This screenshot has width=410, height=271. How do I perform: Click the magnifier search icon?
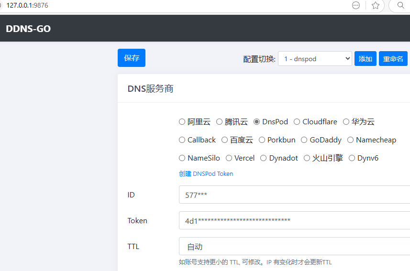click(x=400, y=5)
